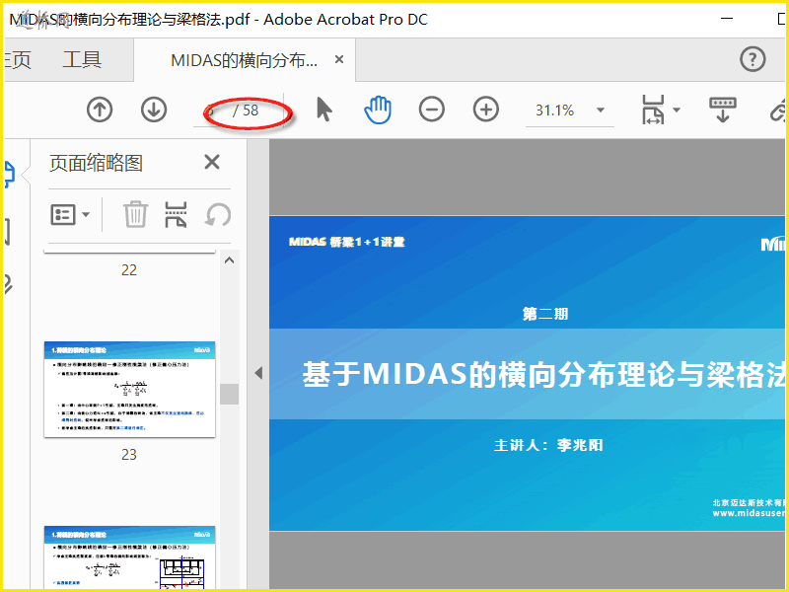
Task: Click the link tool icon at toolbar edge
Action: click(x=777, y=110)
